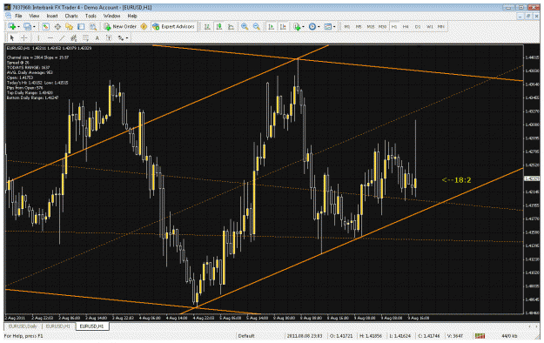
Task: Switch timeframe to M15
Action: pyautogui.click(x=371, y=27)
